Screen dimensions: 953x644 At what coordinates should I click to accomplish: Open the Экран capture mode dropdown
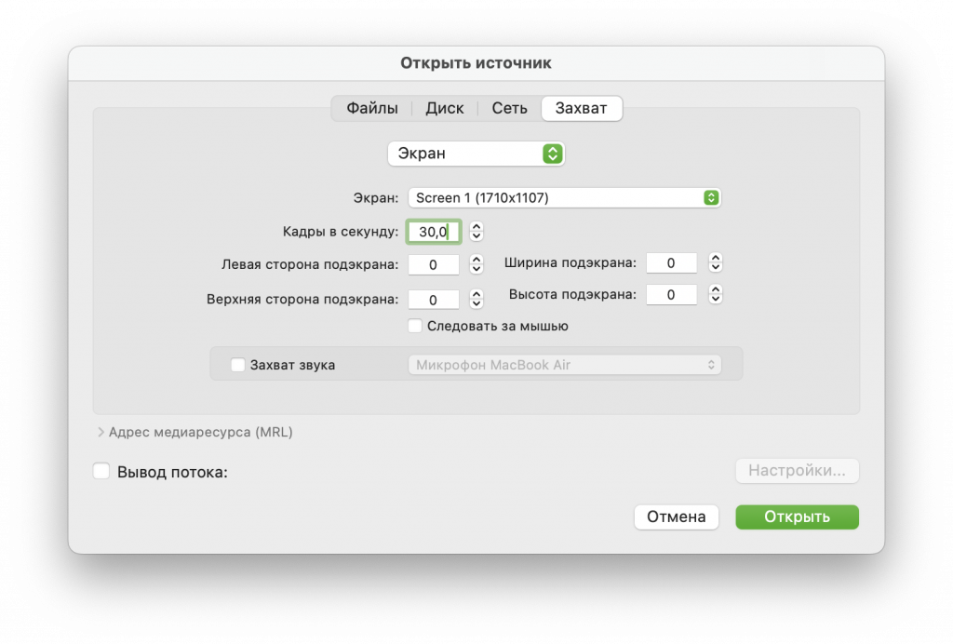point(476,154)
